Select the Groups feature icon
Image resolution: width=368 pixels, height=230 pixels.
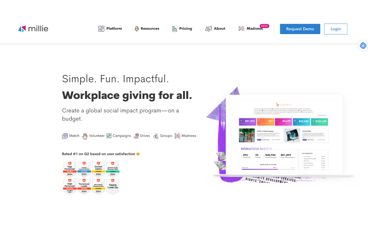(x=156, y=136)
